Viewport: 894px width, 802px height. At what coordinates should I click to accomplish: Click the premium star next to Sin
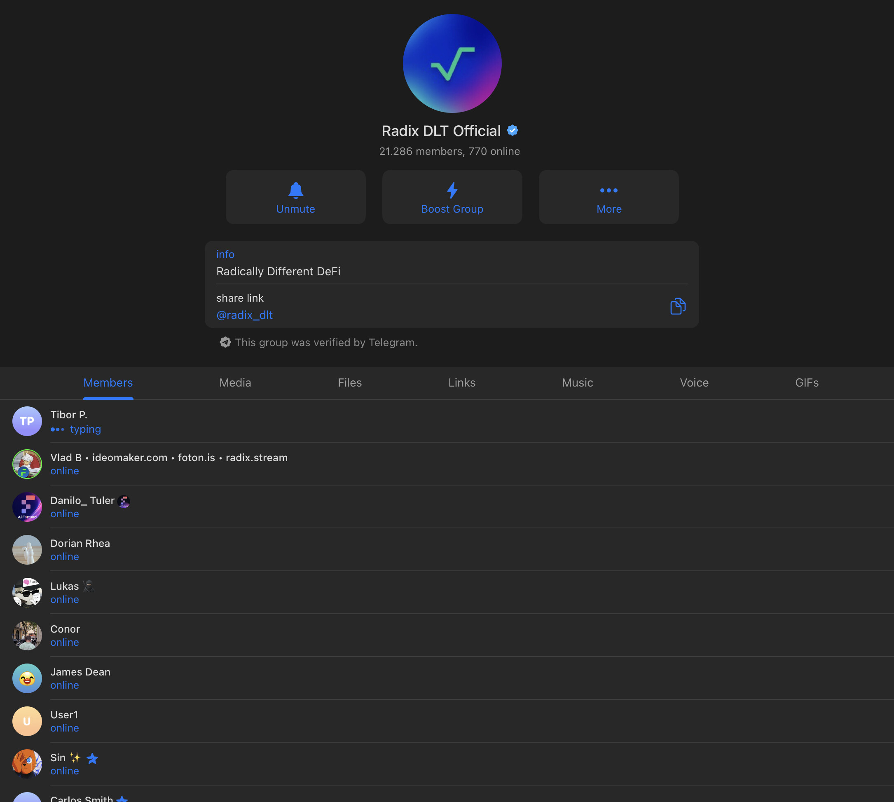pyautogui.click(x=92, y=758)
